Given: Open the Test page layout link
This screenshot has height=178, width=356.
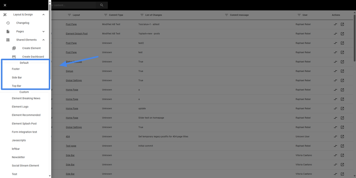Looking at the screenshot, I should pos(71,146).
